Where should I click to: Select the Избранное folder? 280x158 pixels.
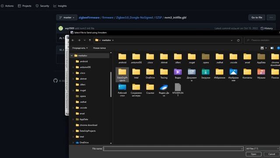tap(220, 74)
